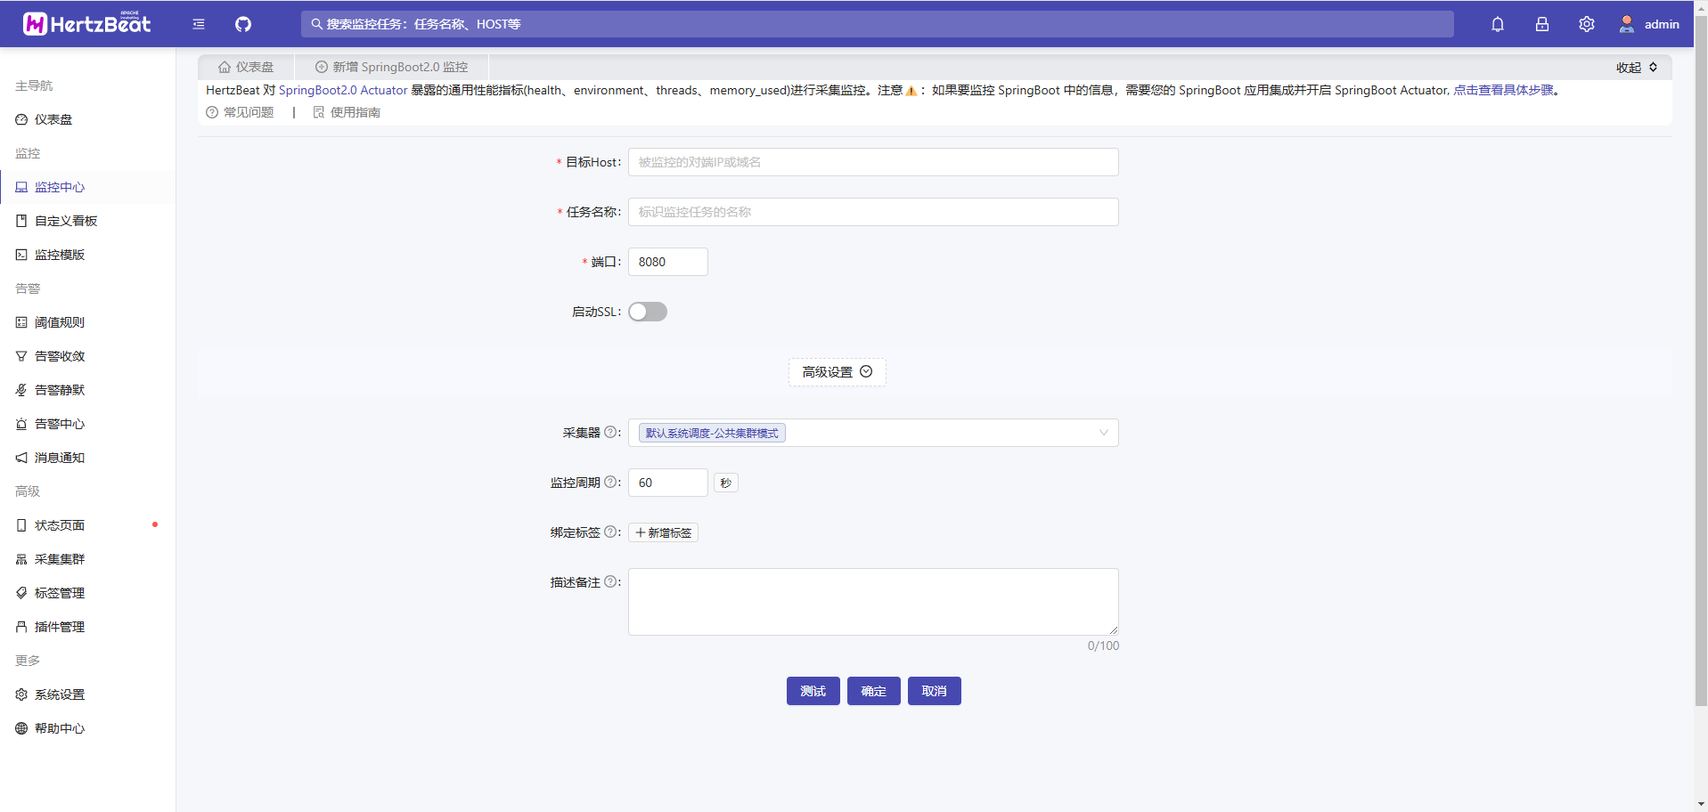Screen dimensions: 1708x812
Task: Switch to the 仪表盘 tab
Action: pos(247,67)
